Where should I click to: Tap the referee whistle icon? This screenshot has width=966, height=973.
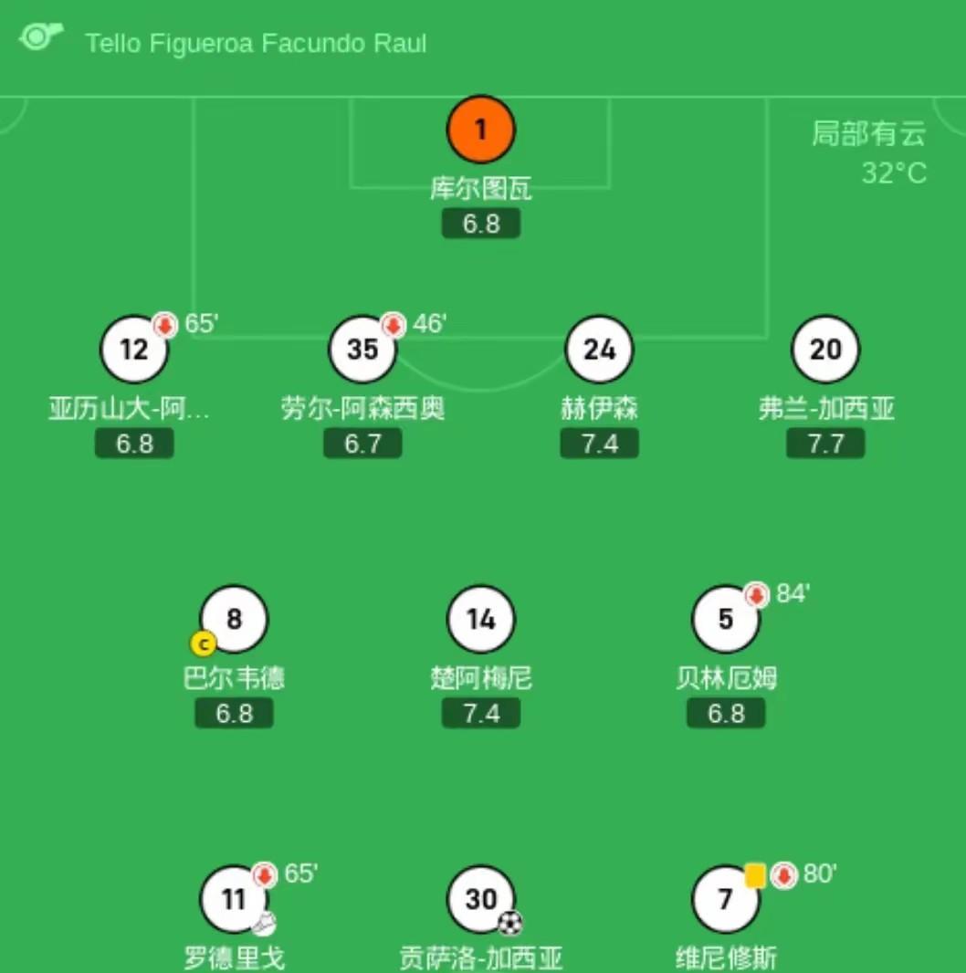tap(40, 36)
